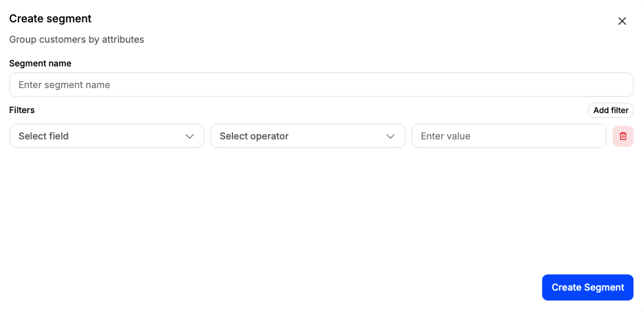The image size is (644, 311).
Task: Open the Select operator dropdown
Action: pos(308,136)
